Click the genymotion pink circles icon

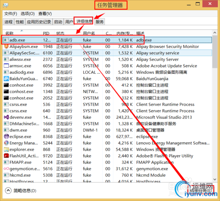pyautogui.click(x=6, y=169)
